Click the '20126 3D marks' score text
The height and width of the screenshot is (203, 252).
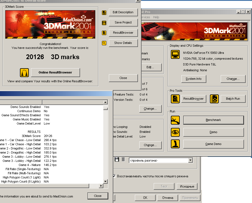[53, 57]
